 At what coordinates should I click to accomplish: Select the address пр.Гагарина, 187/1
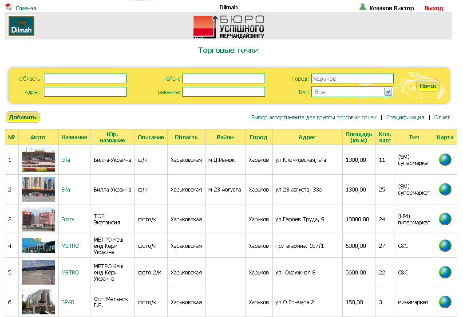pos(299,246)
